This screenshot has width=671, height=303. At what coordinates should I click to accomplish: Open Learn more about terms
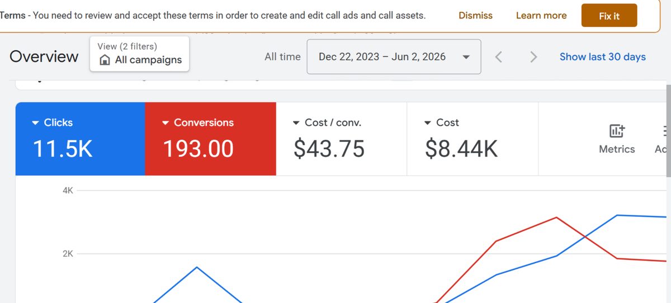pyautogui.click(x=541, y=16)
